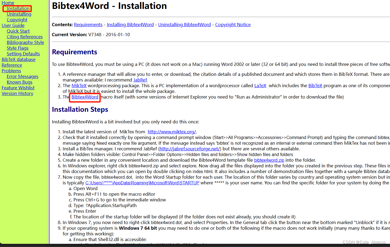Open the MikTeX link in Requirements
The width and height of the screenshot is (390, 247).
click(79, 86)
